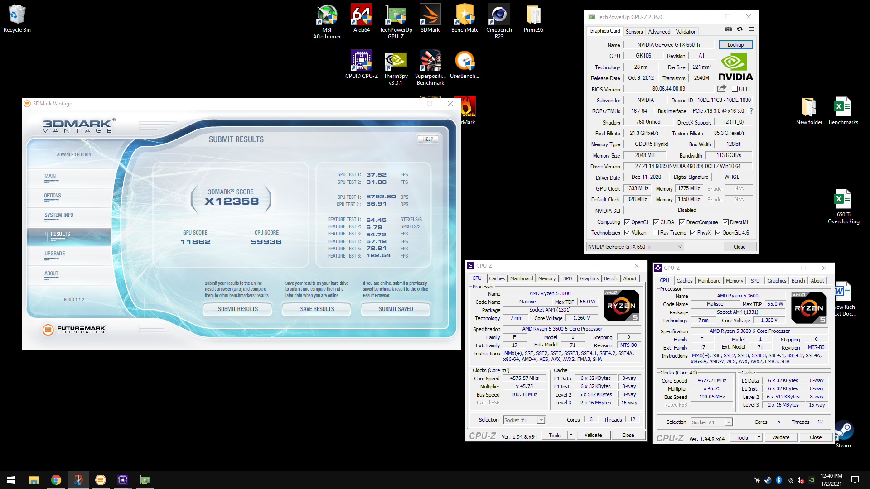Click the Lookup button in GPU-Z
This screenshot has width=870, height=489.
coord(735,45)
